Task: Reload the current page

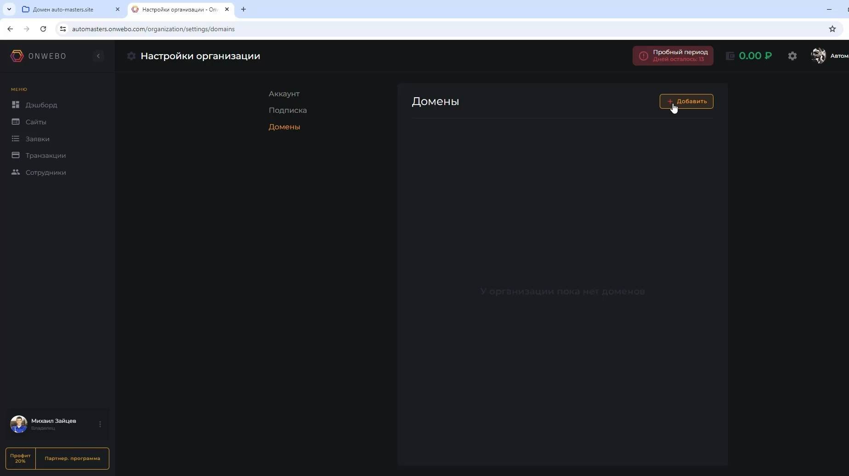Action: coord(43,29)
